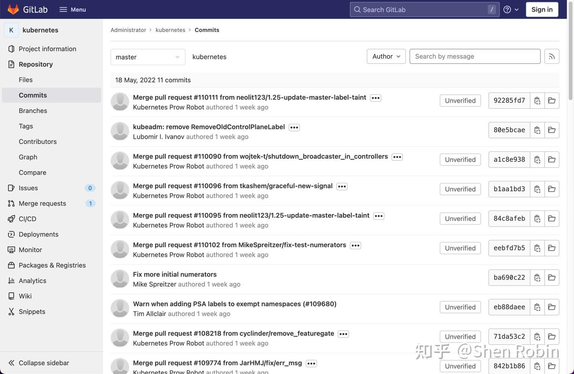Switch to the Branches sidebar entry
Image resolution: width=574 pixels, height=374 pixels.
click(x=33, y=110)
